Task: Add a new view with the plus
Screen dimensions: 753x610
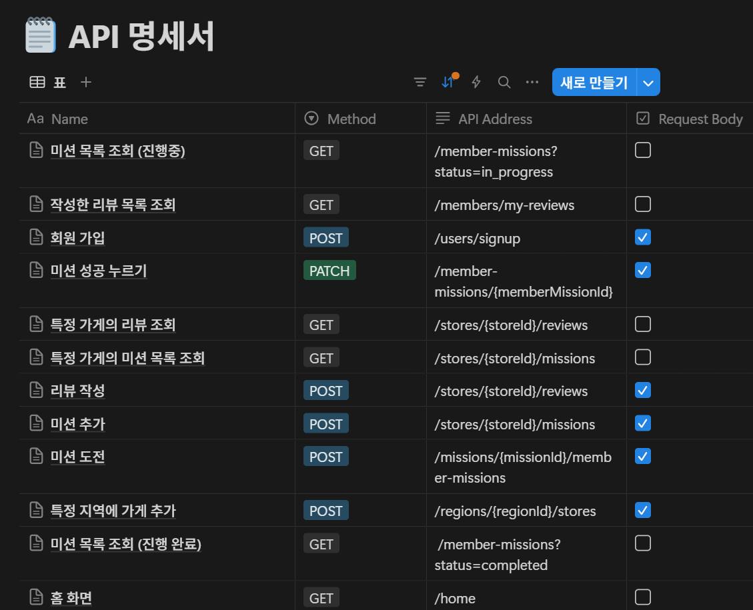Action: (x=85, y=82)
